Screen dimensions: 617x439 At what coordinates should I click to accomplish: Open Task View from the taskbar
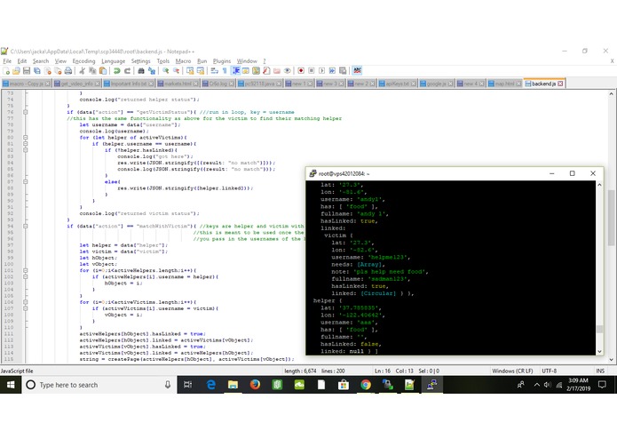coord(187,385)
